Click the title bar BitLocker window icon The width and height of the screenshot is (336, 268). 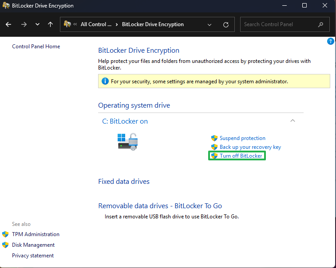pyautogui.click(x=6, y=6)
